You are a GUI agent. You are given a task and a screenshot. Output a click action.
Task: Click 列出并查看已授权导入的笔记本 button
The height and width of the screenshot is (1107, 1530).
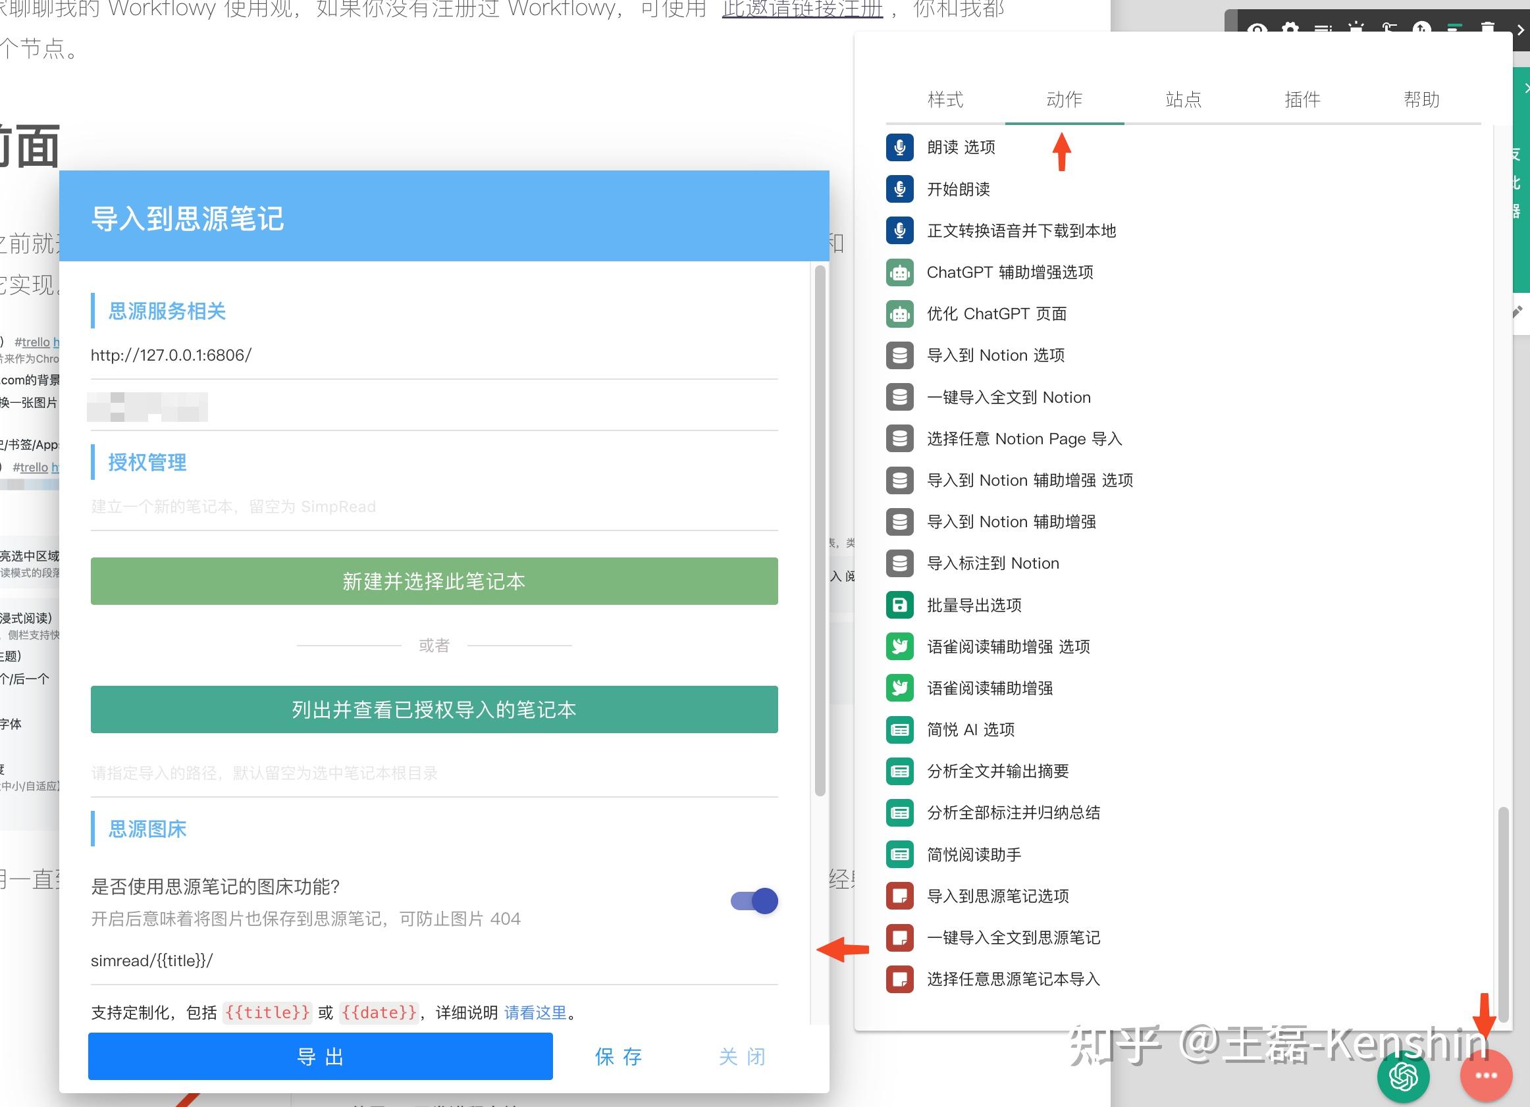click(x=434, y=709)
